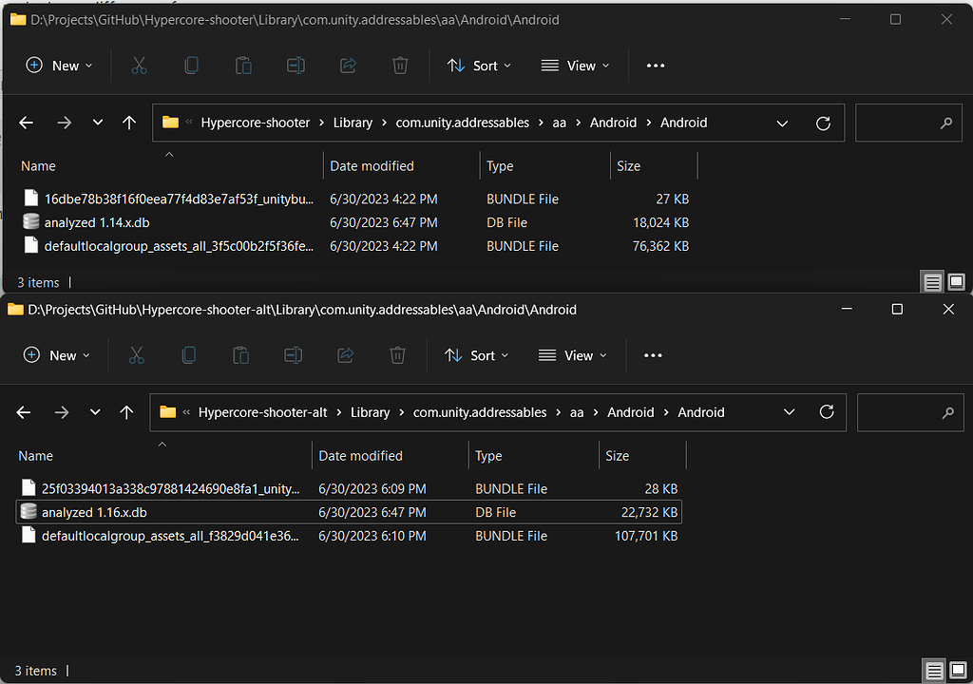
Task: Click the Paste icon in the top window
Action: pos(242,66)
